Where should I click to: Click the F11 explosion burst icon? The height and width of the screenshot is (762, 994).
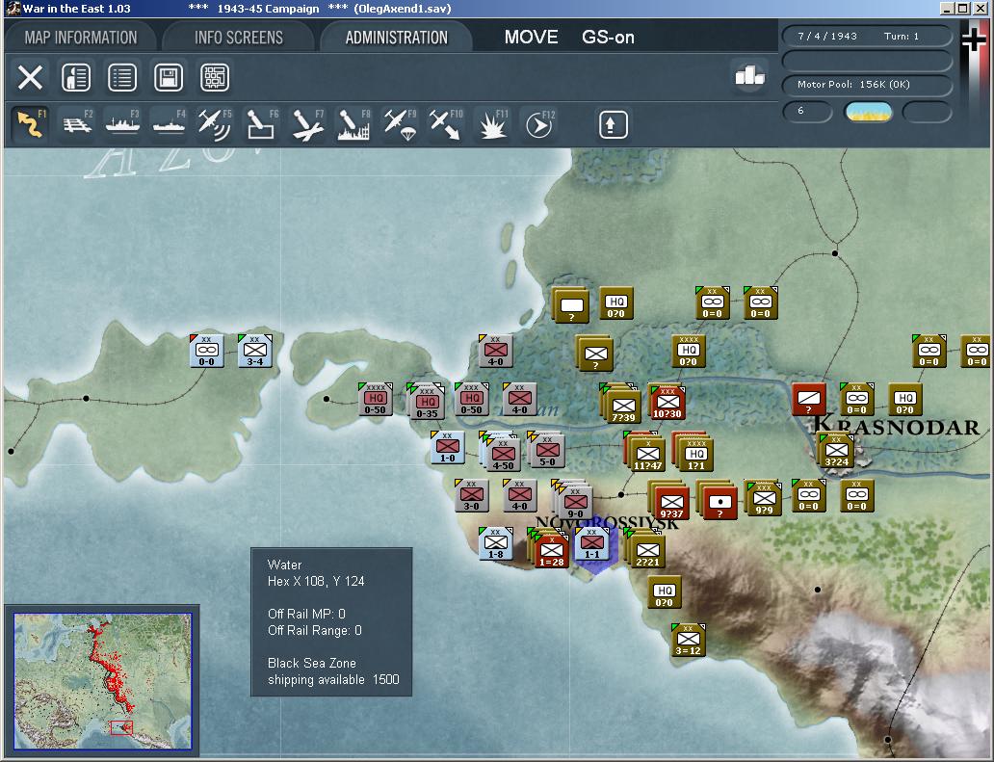click(x=492, y=123)
